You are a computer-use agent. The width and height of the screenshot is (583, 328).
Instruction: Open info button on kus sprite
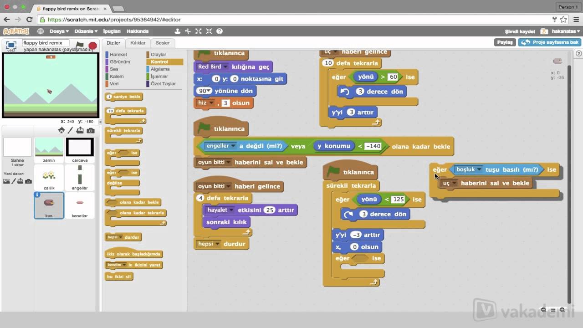click(37, 195)
